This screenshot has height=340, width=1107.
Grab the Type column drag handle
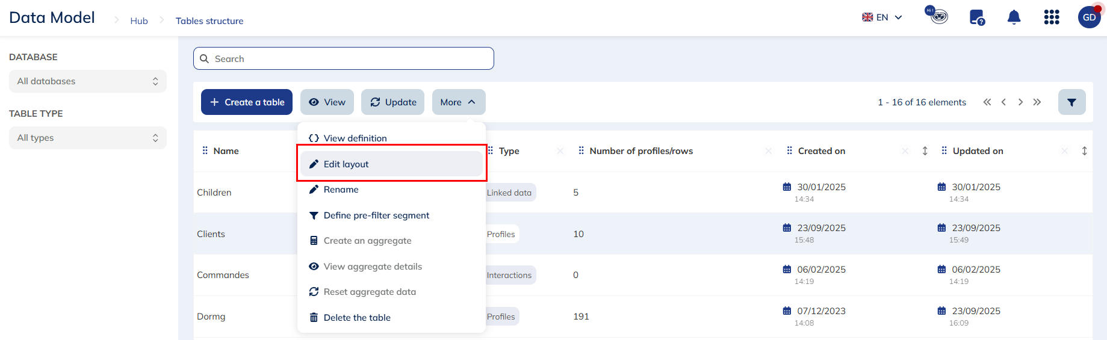tap(491, 150)
